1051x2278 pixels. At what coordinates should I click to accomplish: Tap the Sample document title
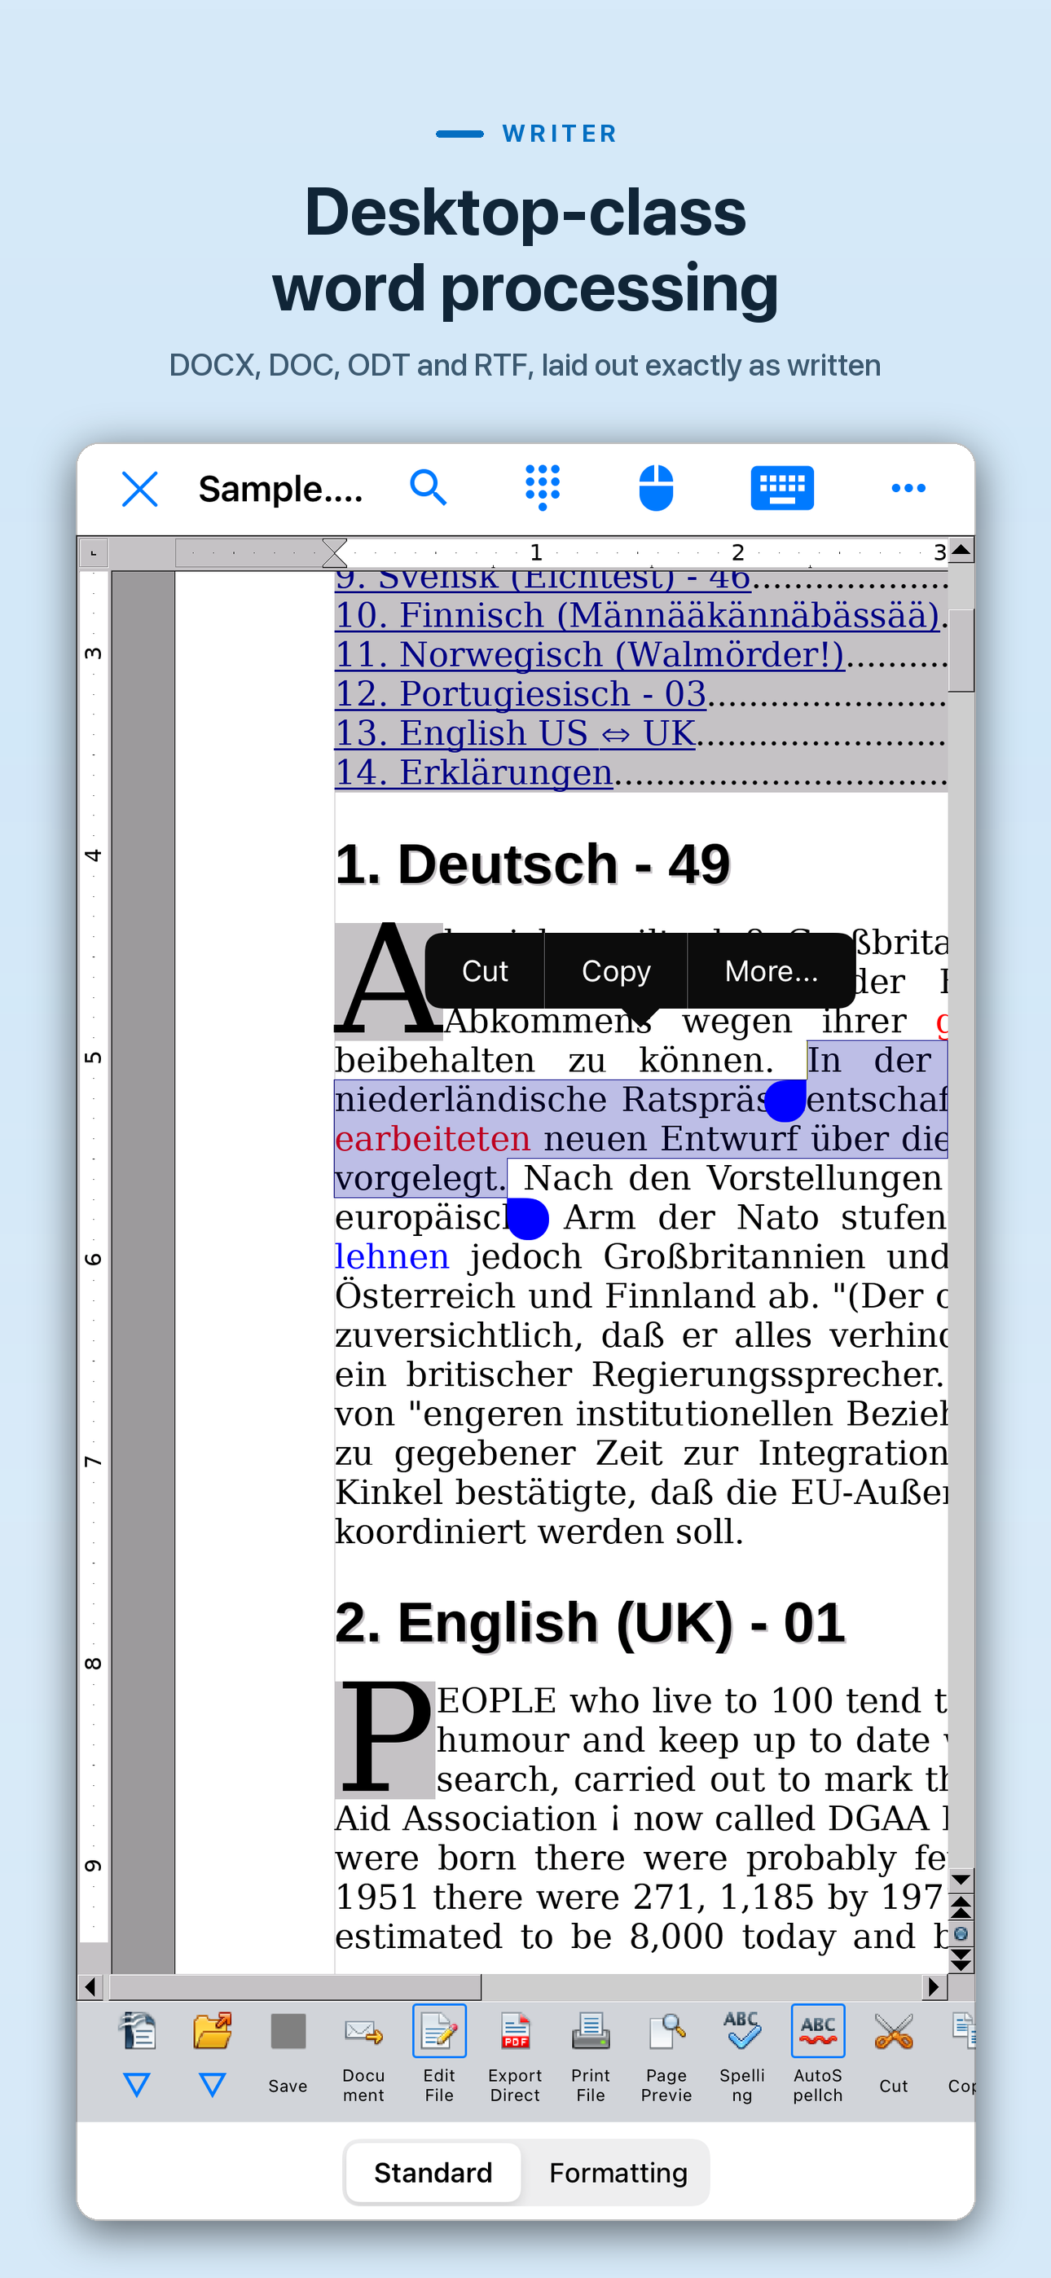[280, 489]
